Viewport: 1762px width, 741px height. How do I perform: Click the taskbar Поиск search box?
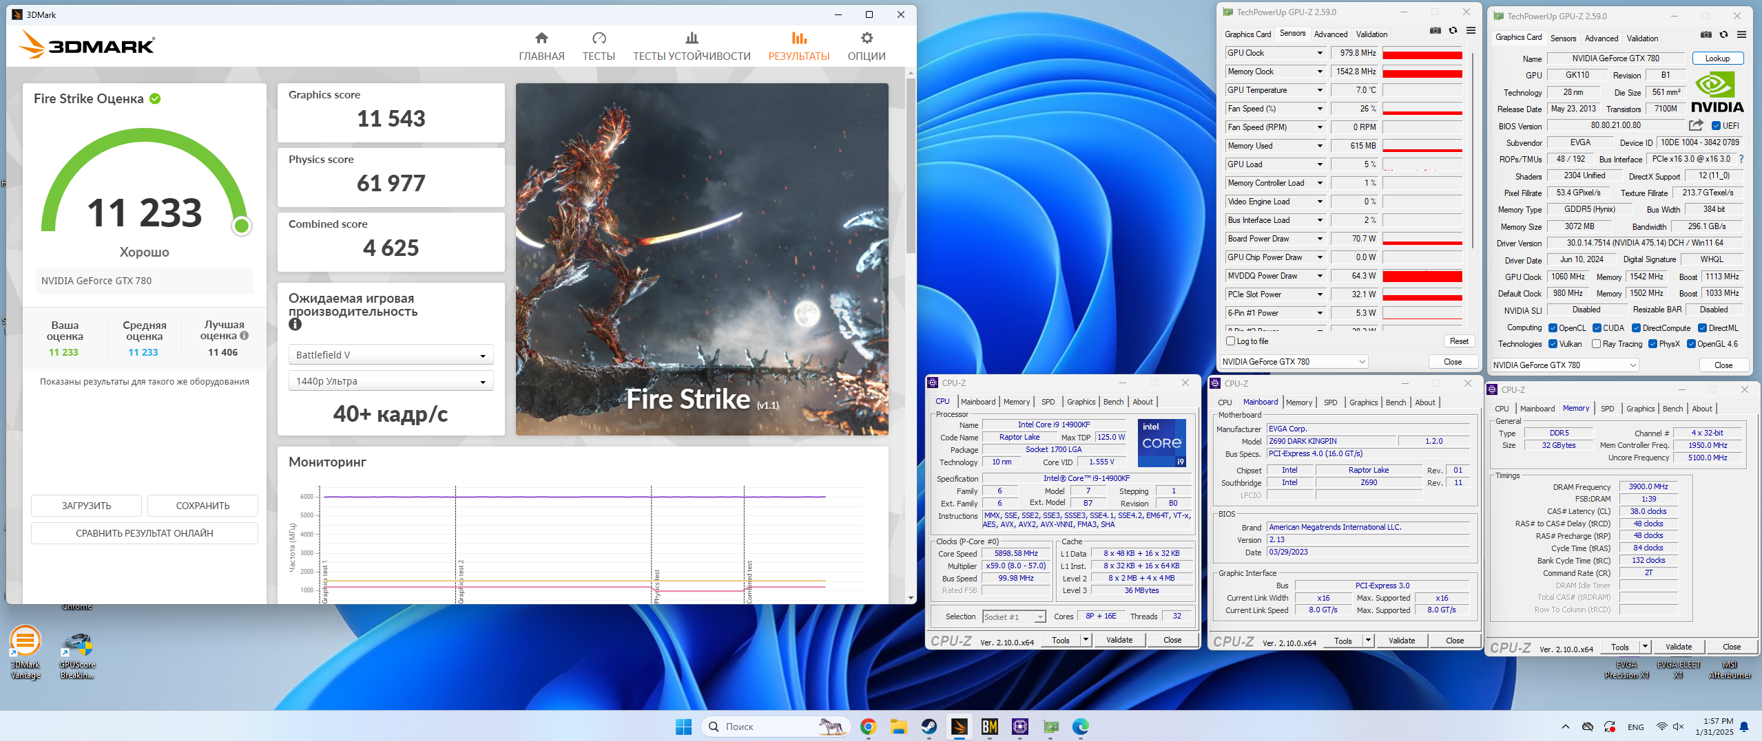[776, 727]
